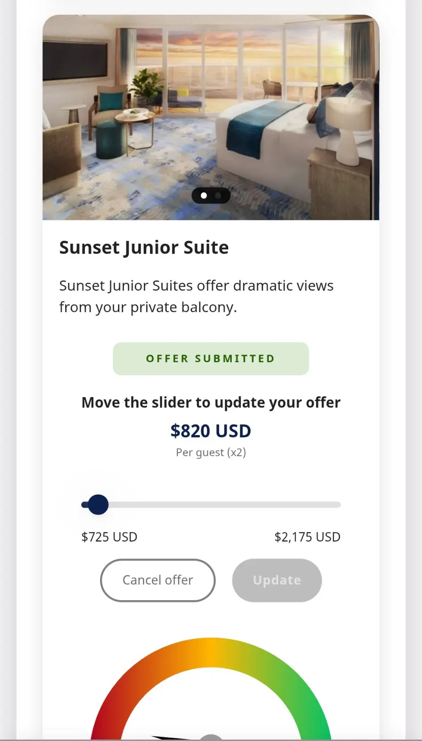
Task: Click the $820 USD offer amount
Action: tap(211, 431)
